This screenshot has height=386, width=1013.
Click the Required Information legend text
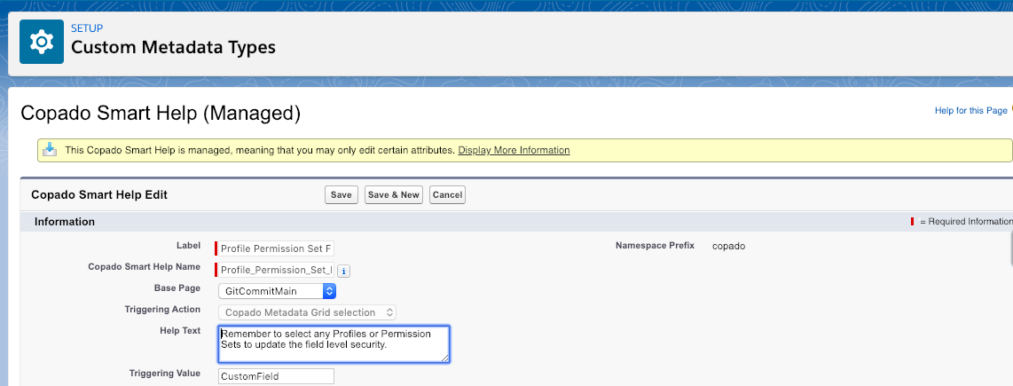coord(965,222)
